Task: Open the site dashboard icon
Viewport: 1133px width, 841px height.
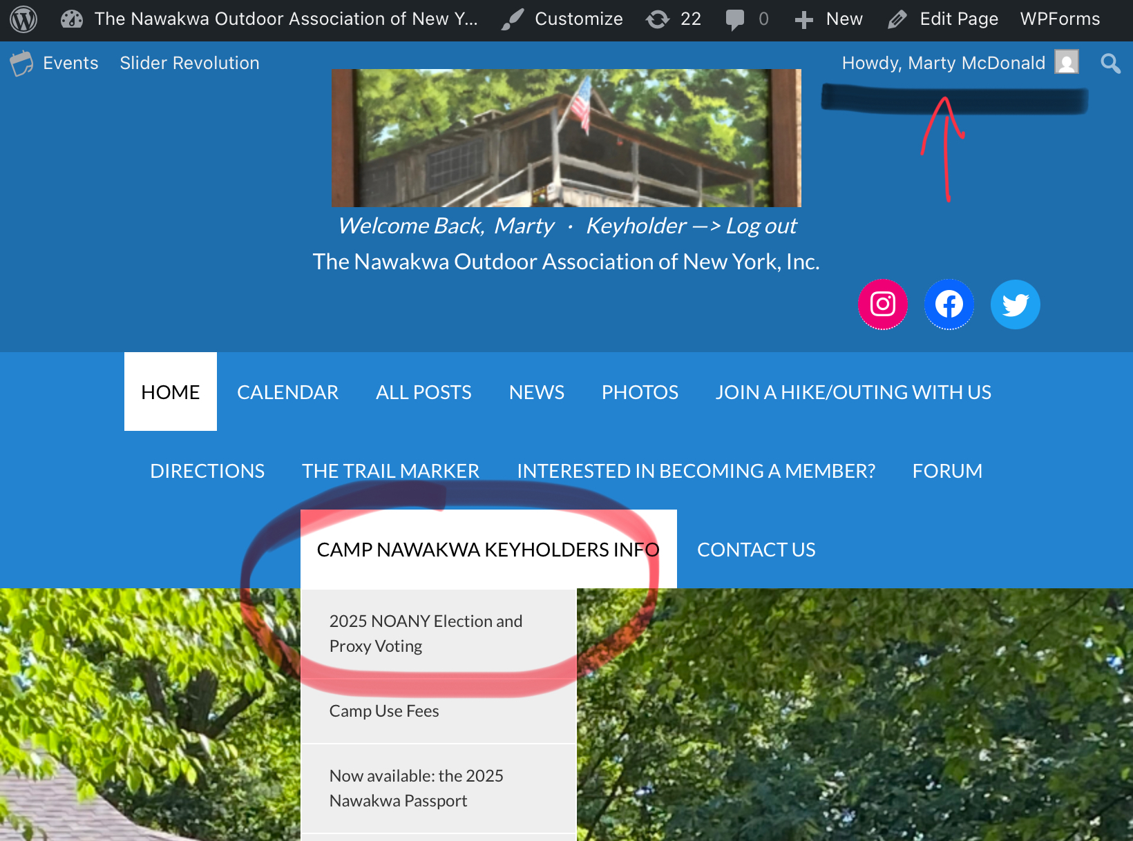Action: 72,19
